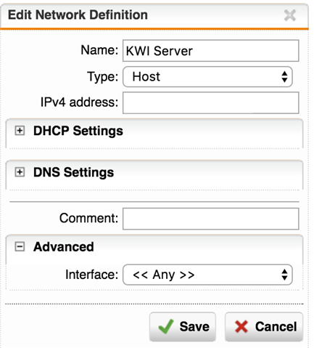Image resolution: width=314 pixels, height=348 pixels.
Task: Click the up-down arrows on the Interface selector
Action: (284, 275)
